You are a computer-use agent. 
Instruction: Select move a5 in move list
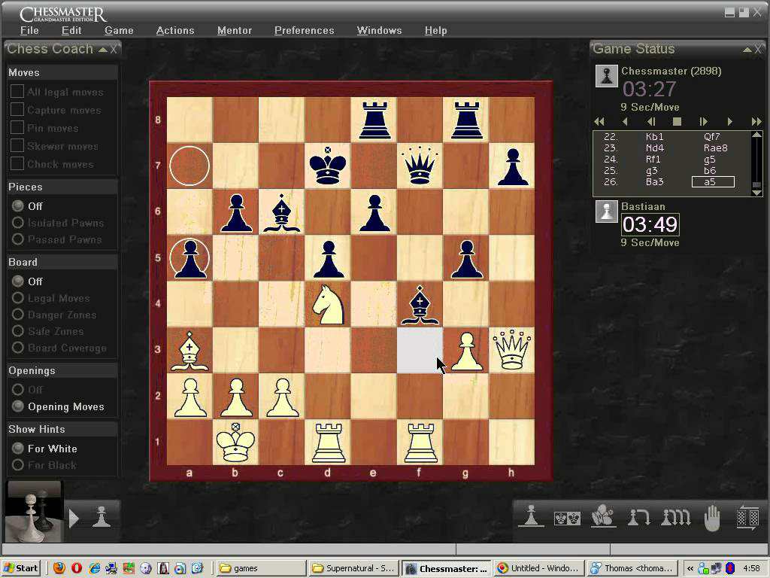click(713, 182)
